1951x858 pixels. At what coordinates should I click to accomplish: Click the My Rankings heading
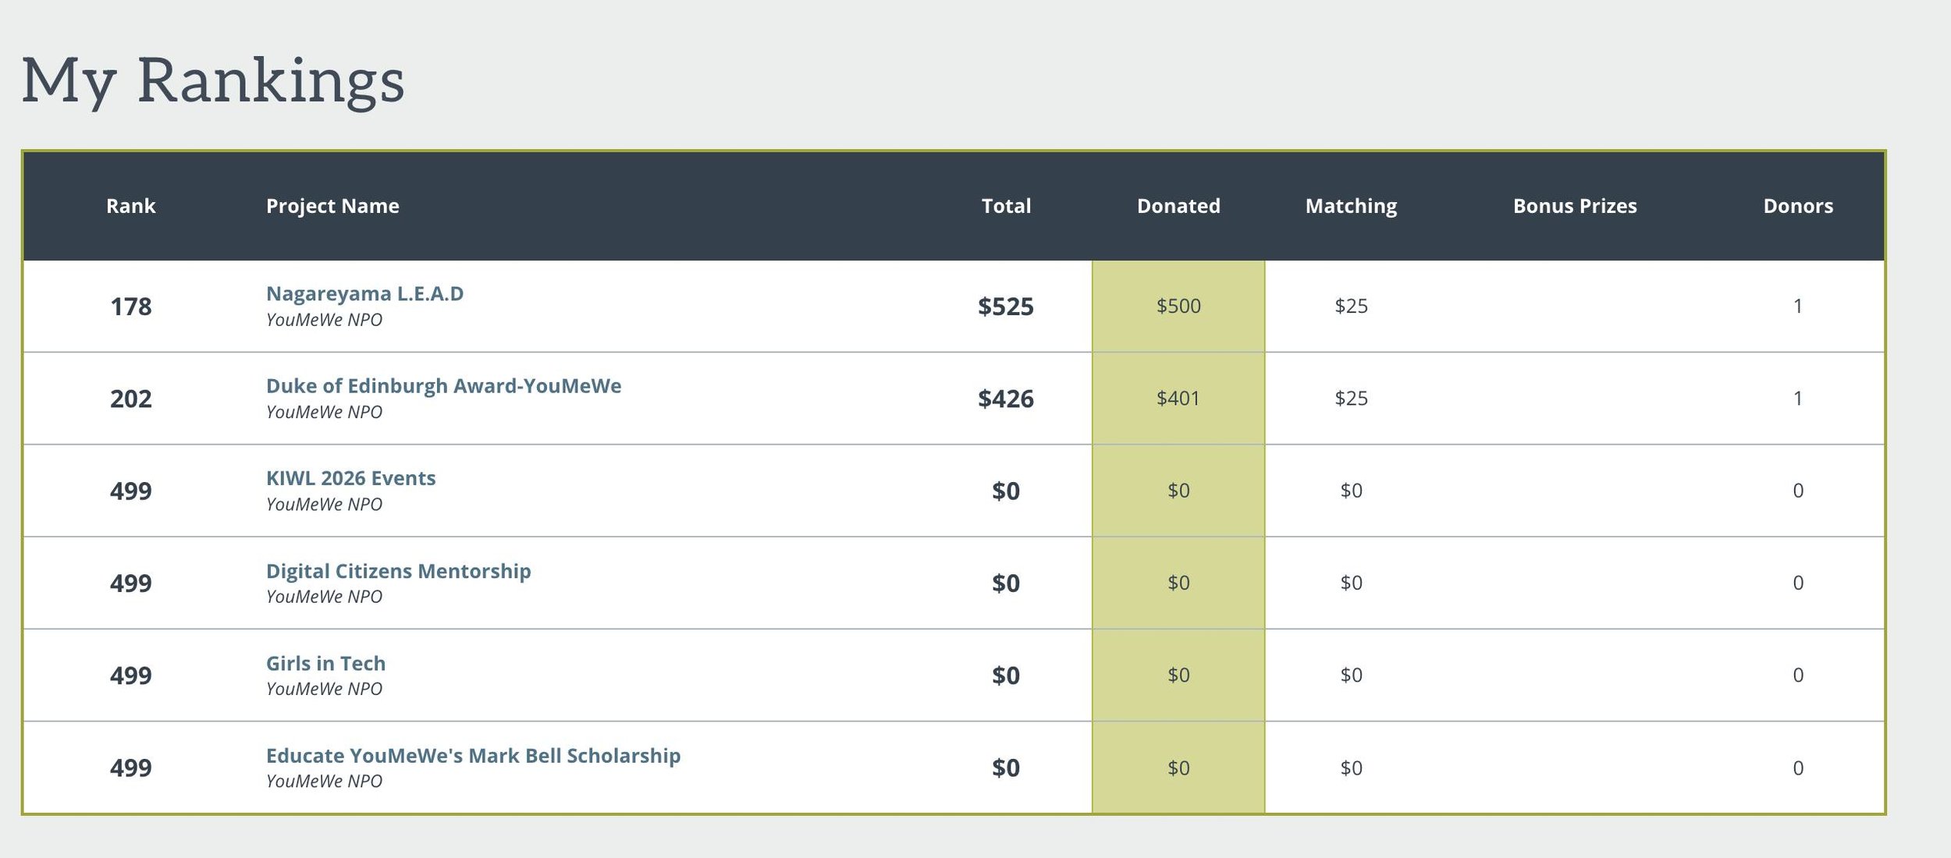212,80
